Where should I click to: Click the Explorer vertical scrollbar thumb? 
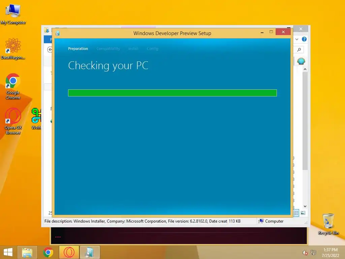305,121
